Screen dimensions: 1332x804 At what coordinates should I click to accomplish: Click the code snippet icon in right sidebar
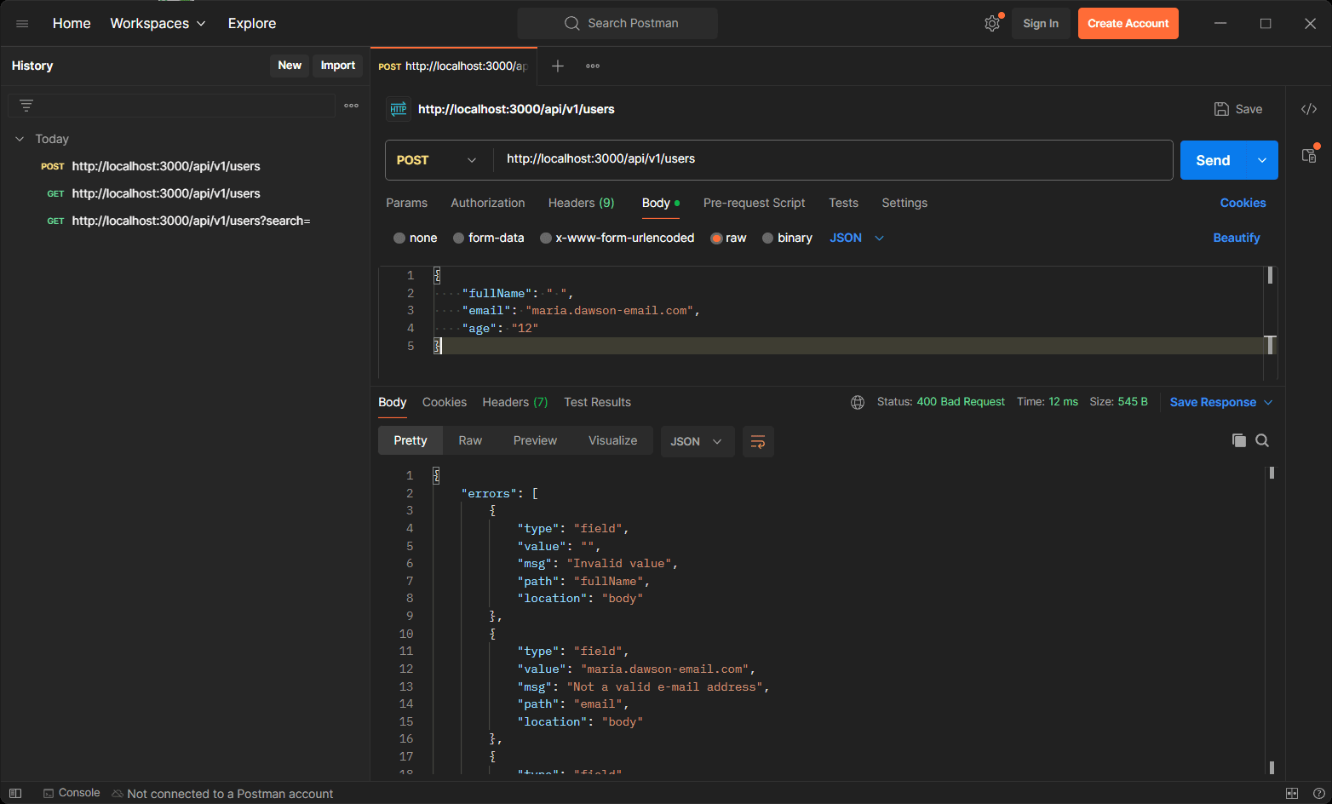(x=1309, y=109)
